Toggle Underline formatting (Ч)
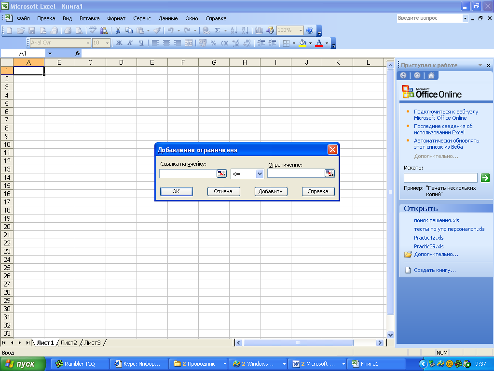Screen dimensions: 494x371 [141, 43]
